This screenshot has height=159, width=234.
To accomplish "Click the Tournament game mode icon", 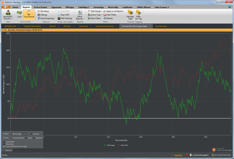I will pyautogui.click(x=29, y=14).
